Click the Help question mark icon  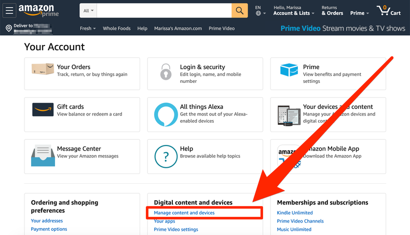(x=166, y=156)
